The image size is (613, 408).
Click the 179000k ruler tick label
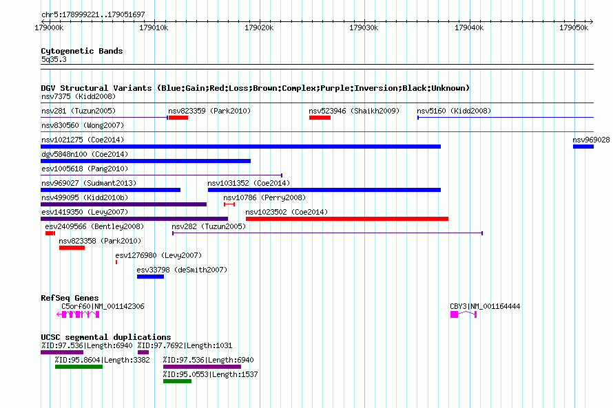pos(49,28)
